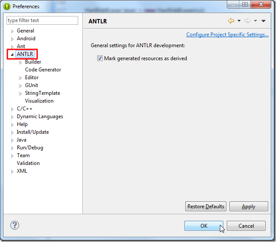Select Run/Debug preferences page
This screenshot has height=242, width=276.
pos(30,148)
